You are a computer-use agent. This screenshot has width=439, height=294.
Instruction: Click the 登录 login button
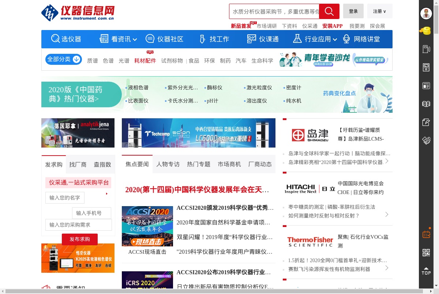coord(353,11)
